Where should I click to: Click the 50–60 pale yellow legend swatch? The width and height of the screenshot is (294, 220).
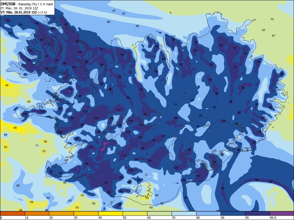pyautogui.click(x=135, y=214)
